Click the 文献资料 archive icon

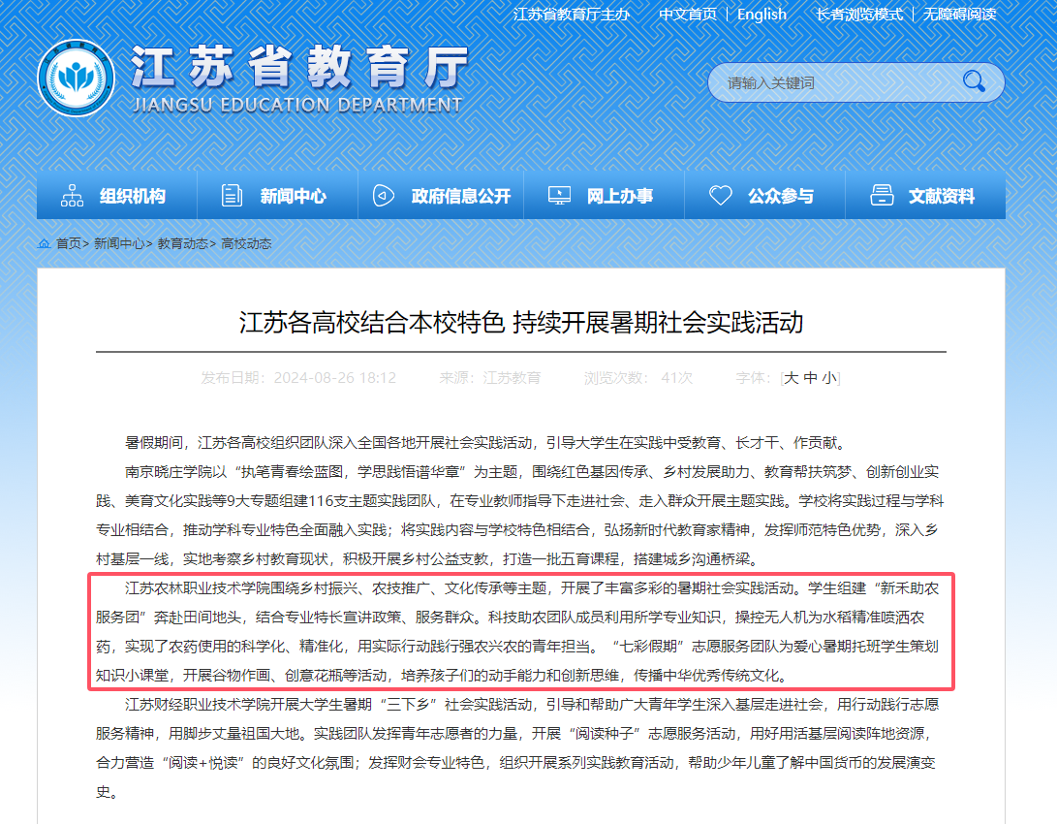click(x=882, y=196)
